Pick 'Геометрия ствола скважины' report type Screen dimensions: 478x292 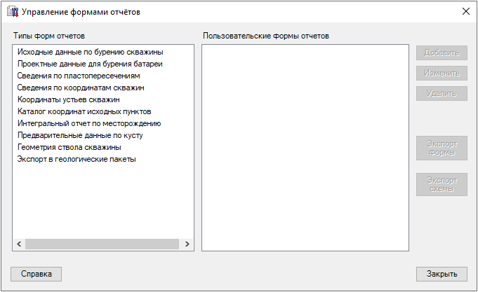pos(69,147)
